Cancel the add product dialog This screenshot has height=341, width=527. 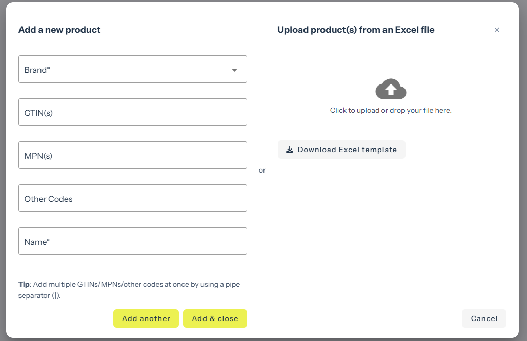[x=484, y=318]
